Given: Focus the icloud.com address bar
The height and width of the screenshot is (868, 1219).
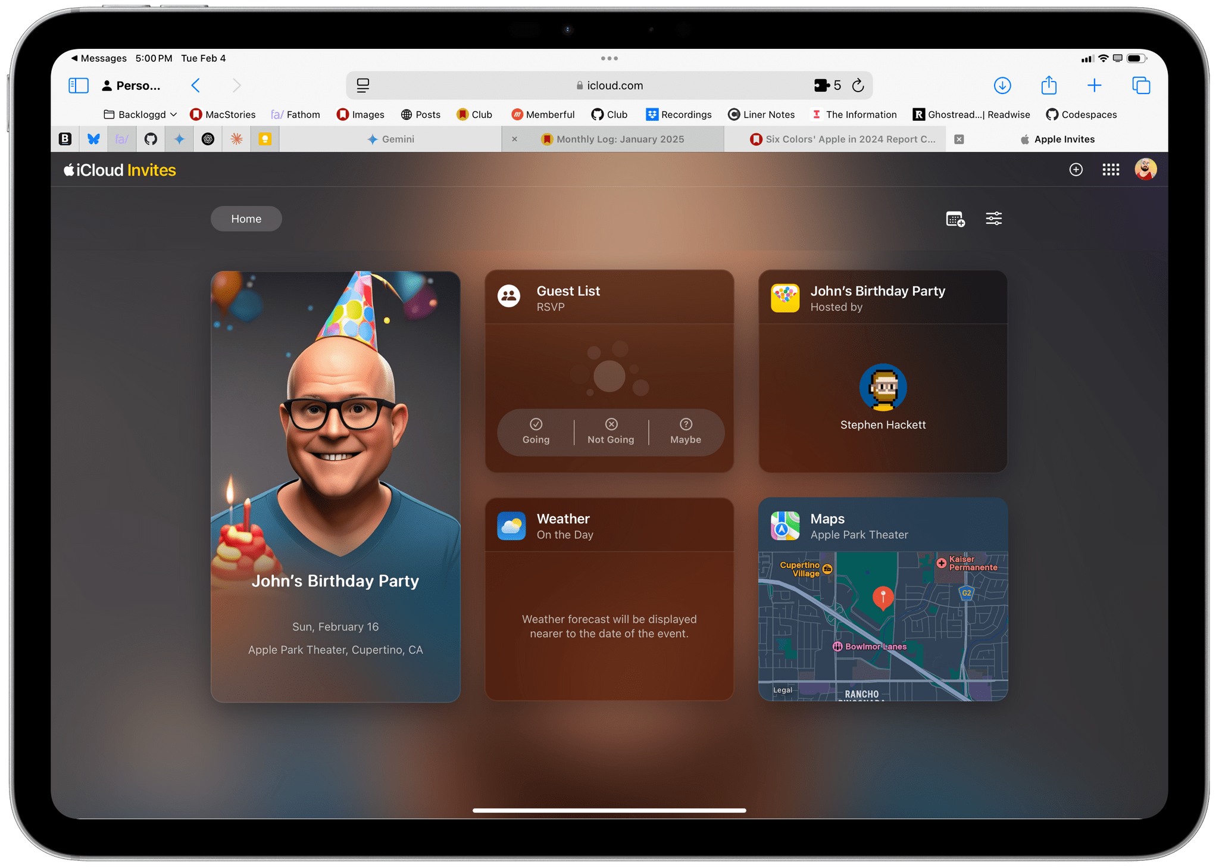Looking at the screenshot, I should [x=609, y=86].
